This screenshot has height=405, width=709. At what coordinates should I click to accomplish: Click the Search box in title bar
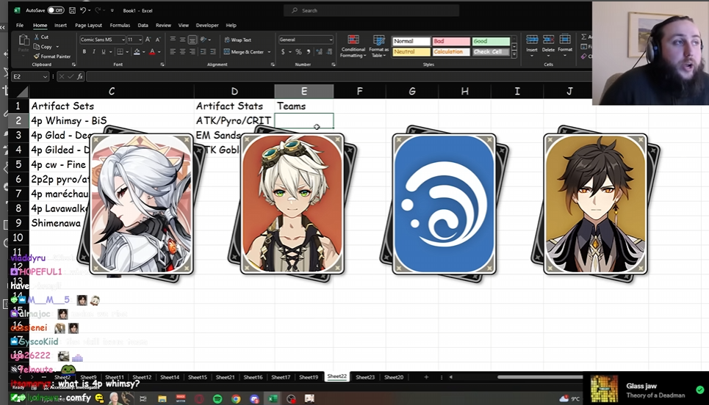pos(371,10)
